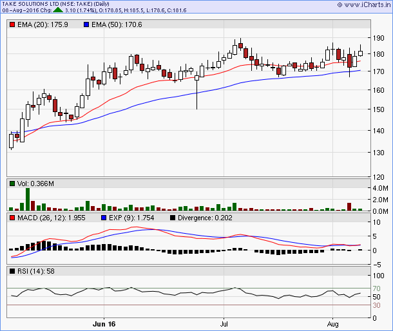Click the 170 price axis label

(378, 71)
